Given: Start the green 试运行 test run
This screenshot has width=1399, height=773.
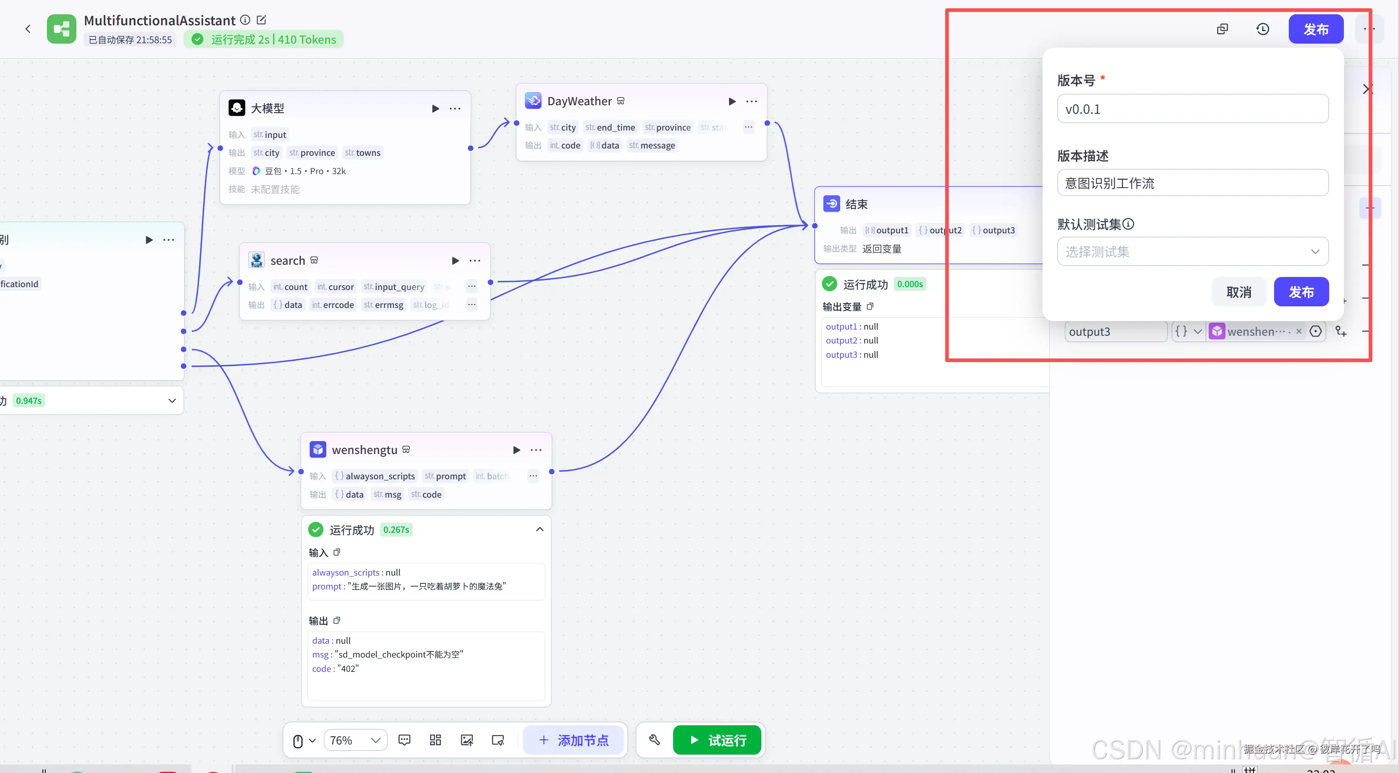Looking at the screenshot, I should tap(716, 740).
